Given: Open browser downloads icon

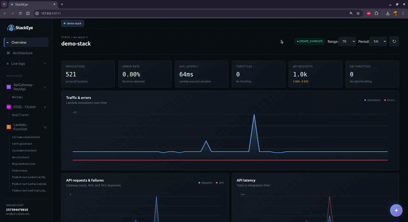Looking at the screenshot, I should point(388,13).
